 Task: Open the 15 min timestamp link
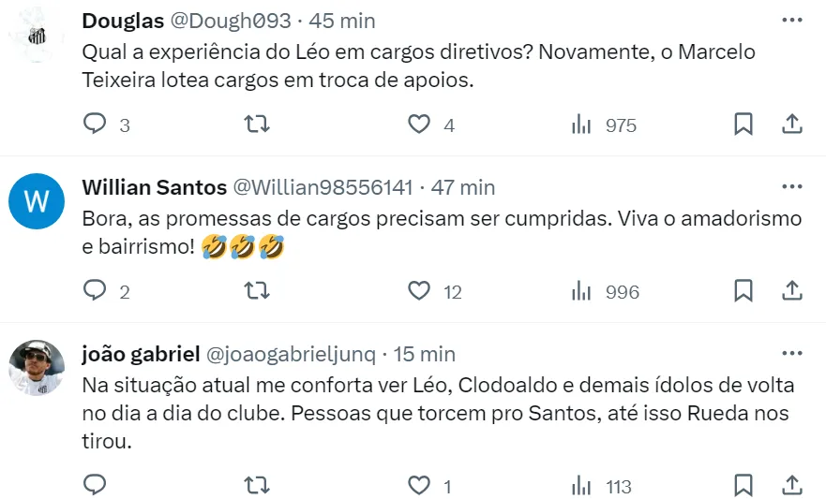[x=423, y=354]
